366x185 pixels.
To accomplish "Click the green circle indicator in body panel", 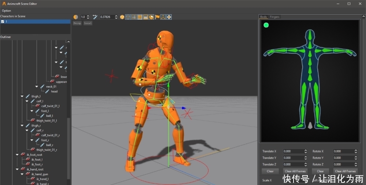I will pyautogui.click(x=266, y=25).
